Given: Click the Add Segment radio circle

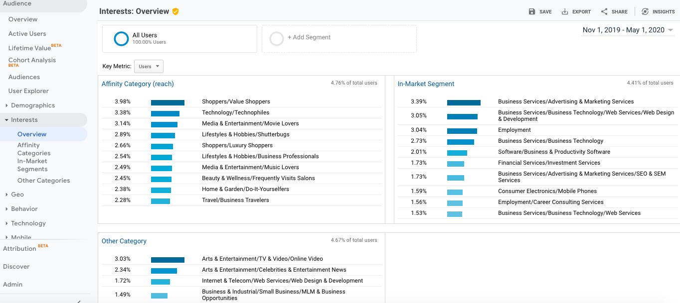Looking at the screenshot, I should pos(277,38).
